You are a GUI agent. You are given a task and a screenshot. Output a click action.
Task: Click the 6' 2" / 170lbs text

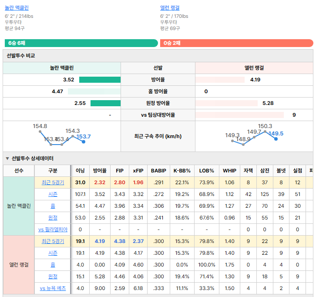174,16
